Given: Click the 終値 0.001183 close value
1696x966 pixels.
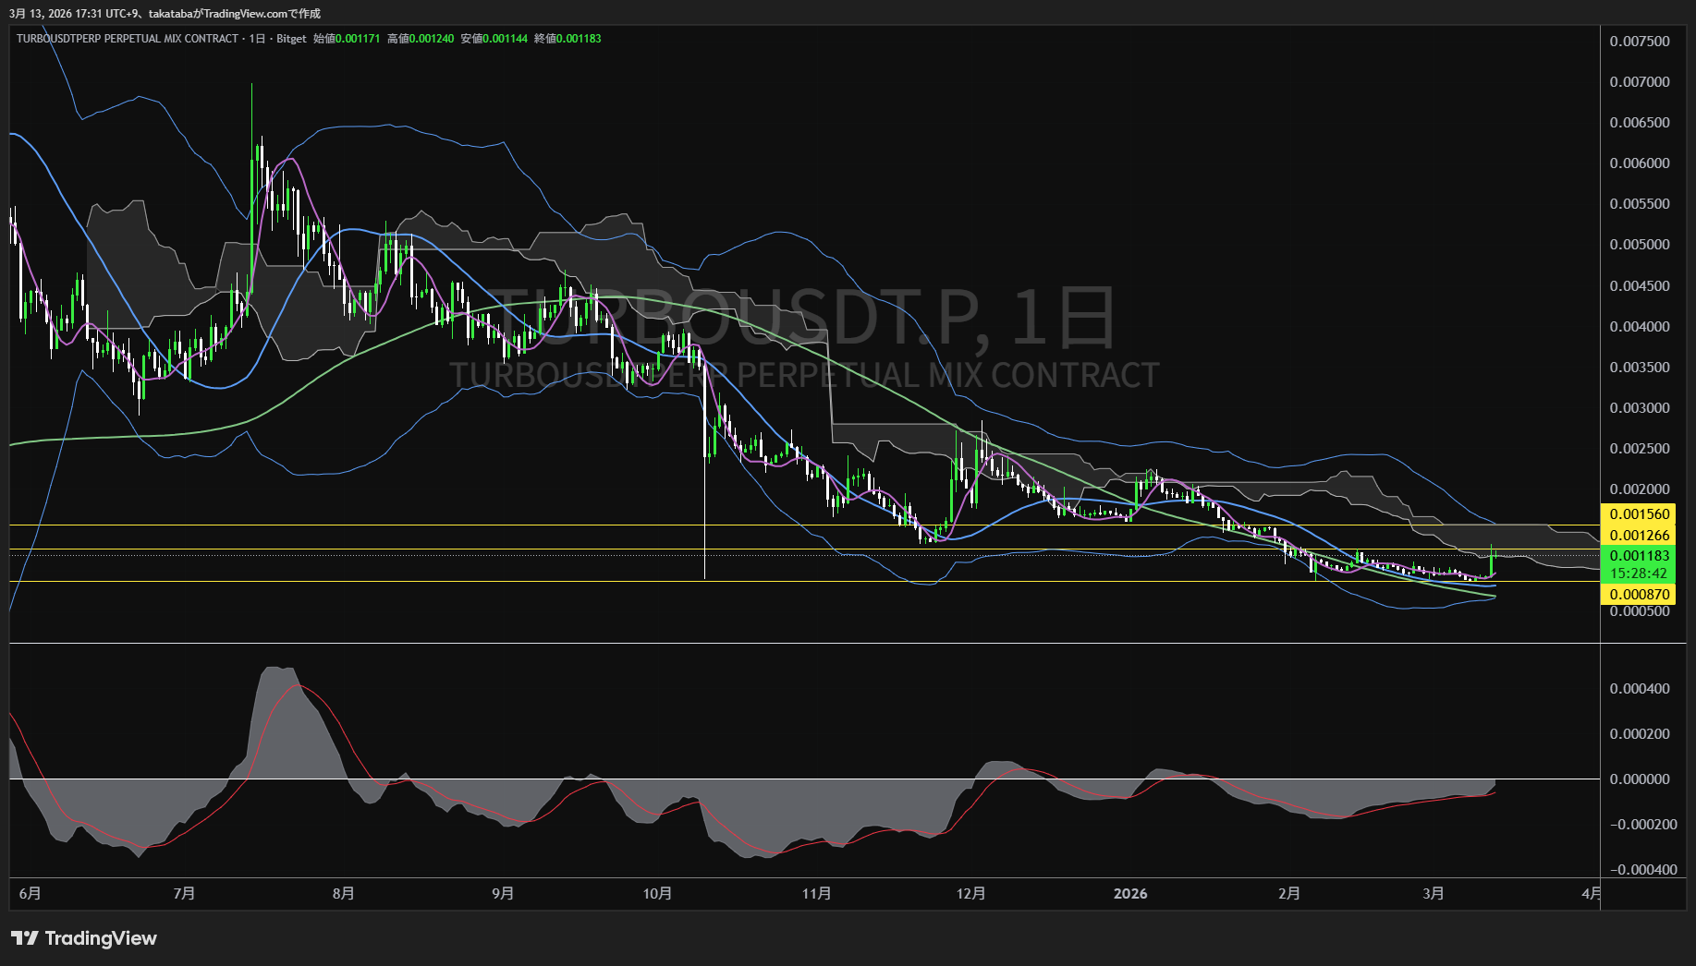Looking at the screenshot, I should [x=567, y=39].
